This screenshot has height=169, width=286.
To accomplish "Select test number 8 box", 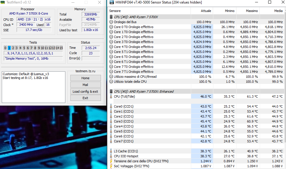I will click(35, 48).
